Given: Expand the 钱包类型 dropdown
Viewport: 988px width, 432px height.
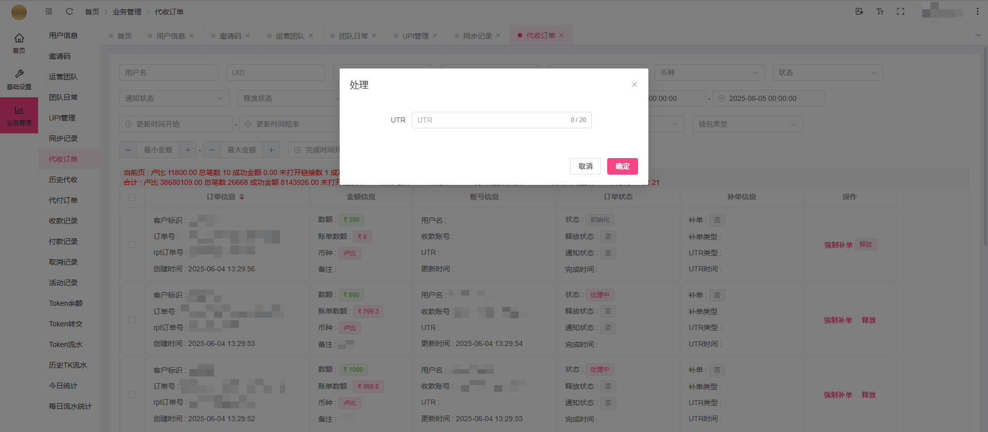Looking at the screenshot, I should pos(747,124).
